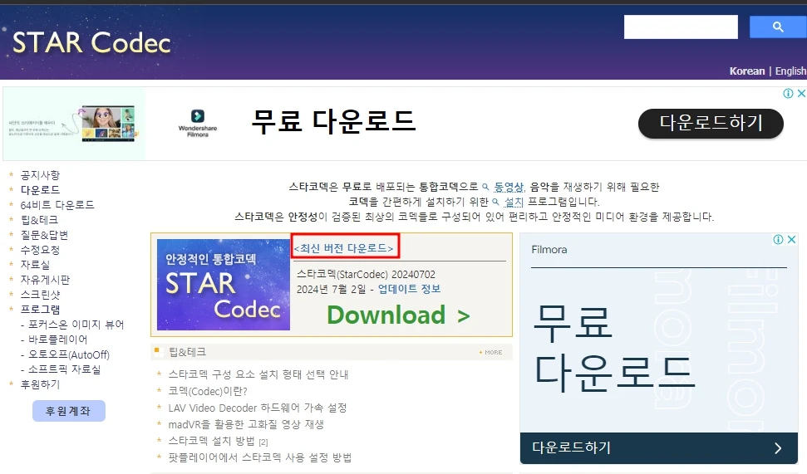Open madVR을 활용한 고화질 영상 재생 article
The image size is (807, 474).
pos(246,424)
